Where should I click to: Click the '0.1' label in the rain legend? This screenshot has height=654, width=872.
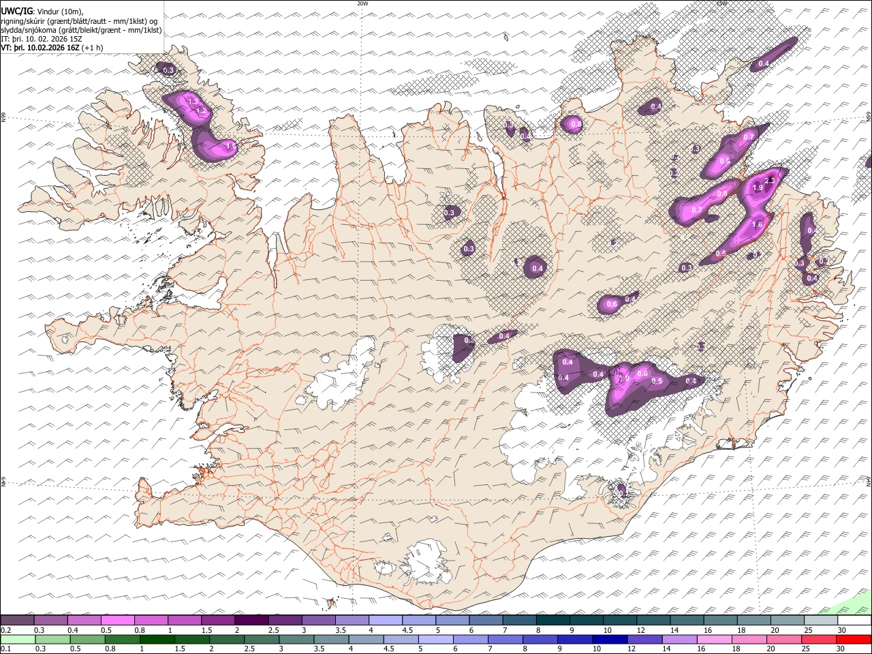coord(5,649)
